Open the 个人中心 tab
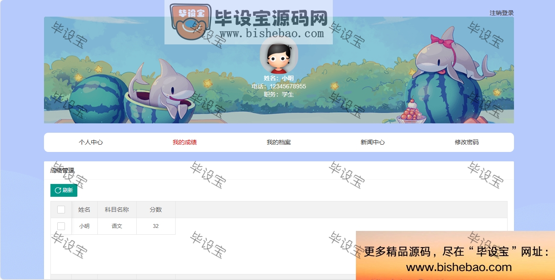555x280 pixels. pyautogui.click(x=91, y=142)
